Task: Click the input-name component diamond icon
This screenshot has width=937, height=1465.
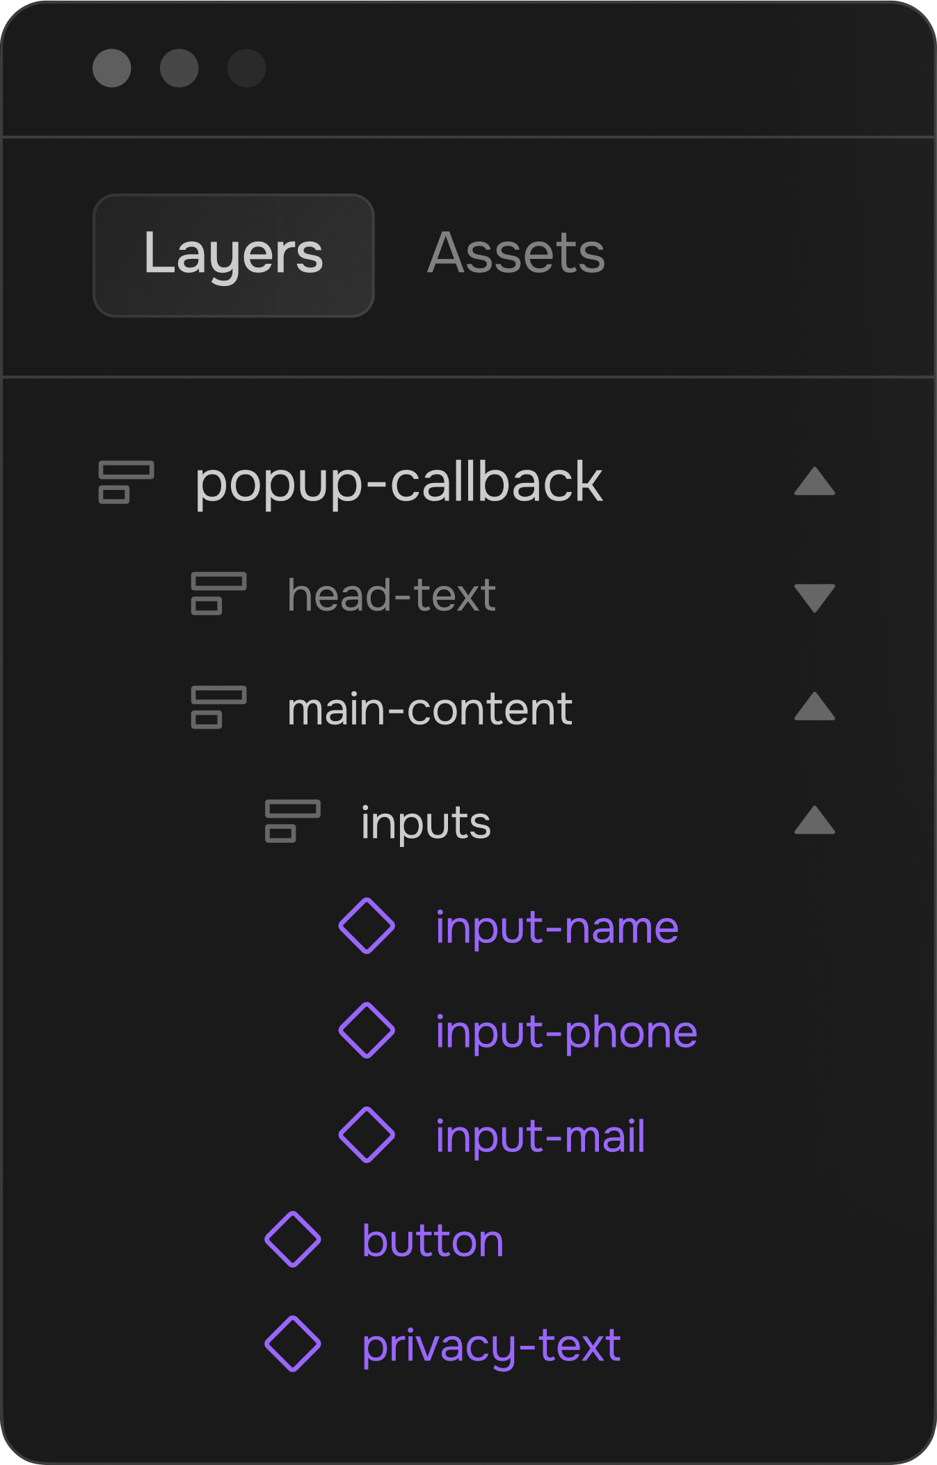Action: point(367,926)
